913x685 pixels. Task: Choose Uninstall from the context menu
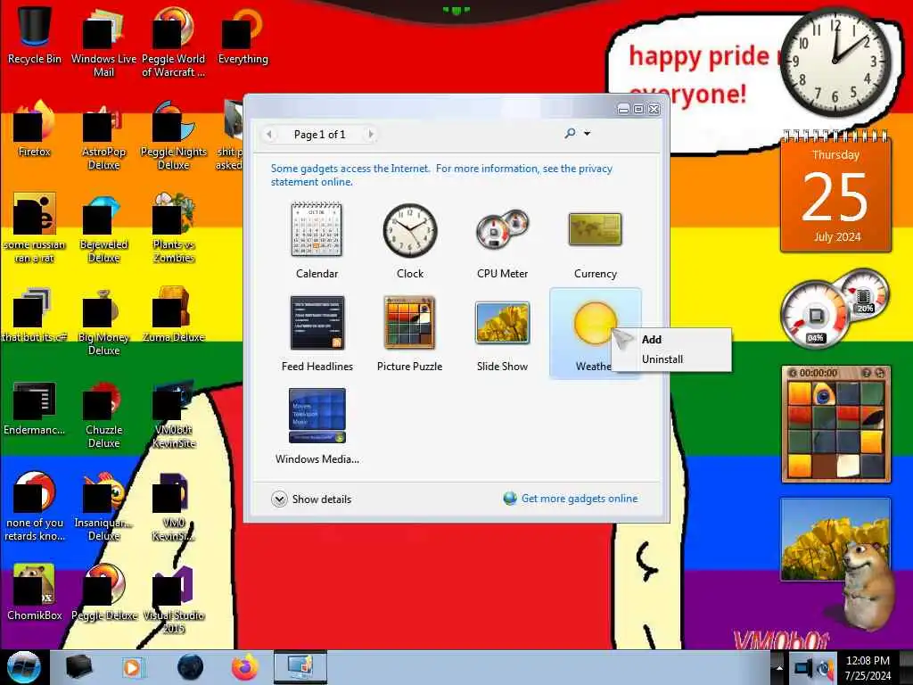point(662,359)
